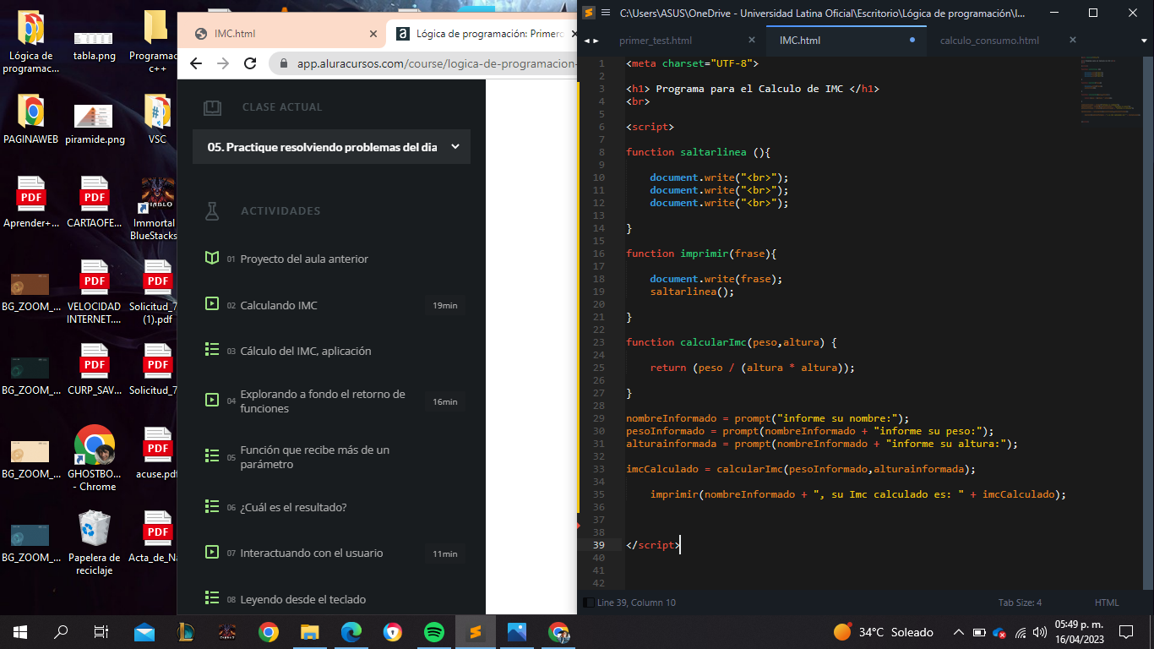Select the Immortal BlueStacks desktop shortcut
This screenshot has width=1154, height=649.
click(156, 209)
